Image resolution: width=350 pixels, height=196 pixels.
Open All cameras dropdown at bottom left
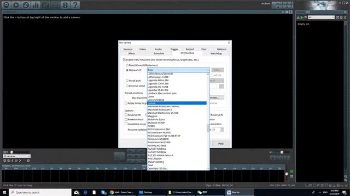(x=16, y=156)
